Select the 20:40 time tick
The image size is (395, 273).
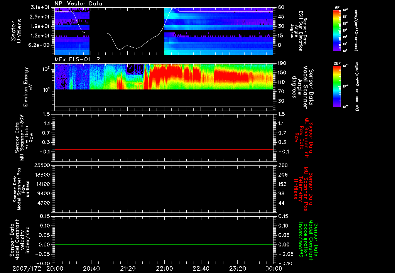click(91, 268)
